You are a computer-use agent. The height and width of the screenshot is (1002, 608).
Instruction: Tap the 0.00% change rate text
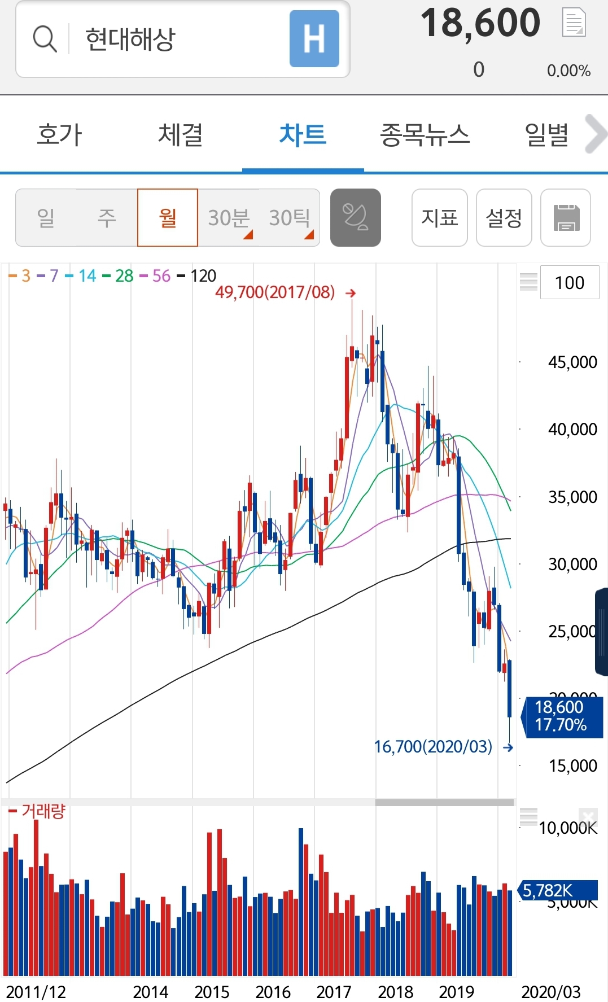click(568, 71)
